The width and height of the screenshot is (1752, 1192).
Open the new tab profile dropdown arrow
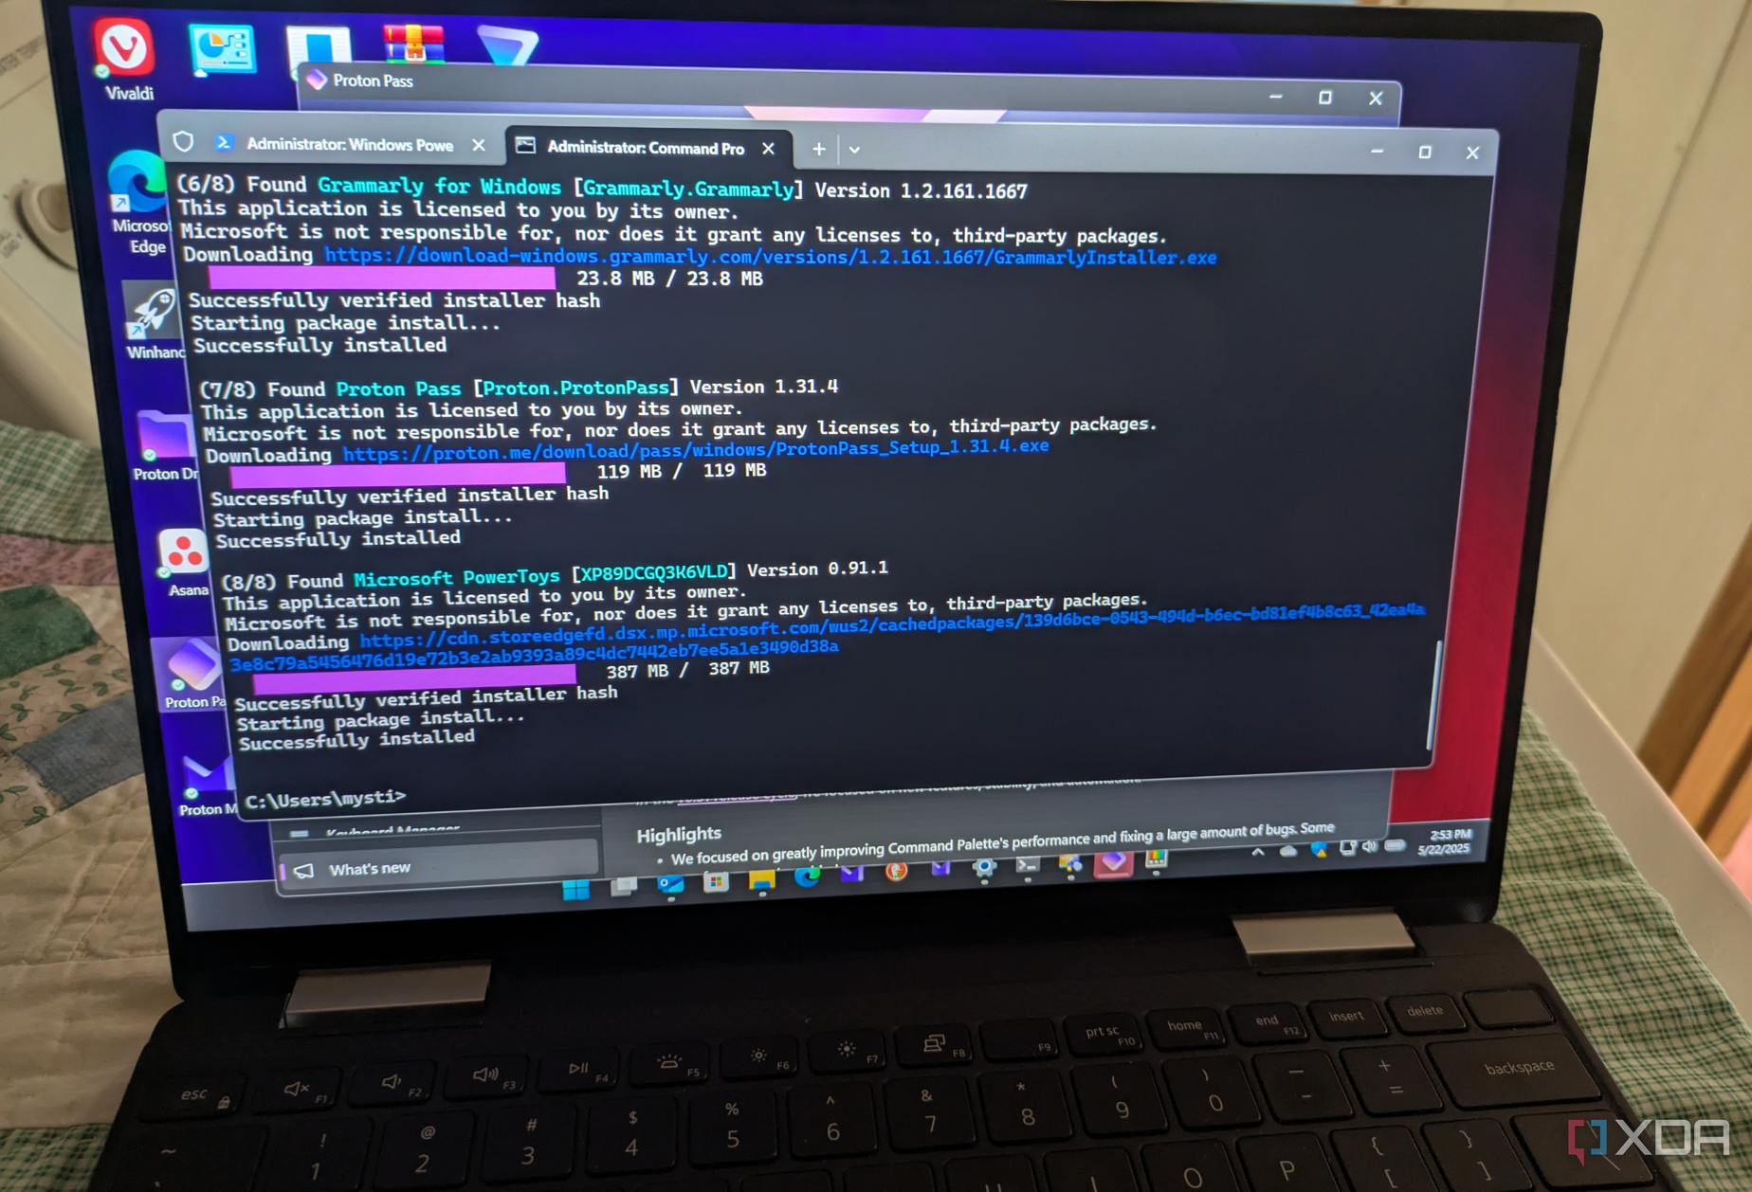click(x=854, y=150)
